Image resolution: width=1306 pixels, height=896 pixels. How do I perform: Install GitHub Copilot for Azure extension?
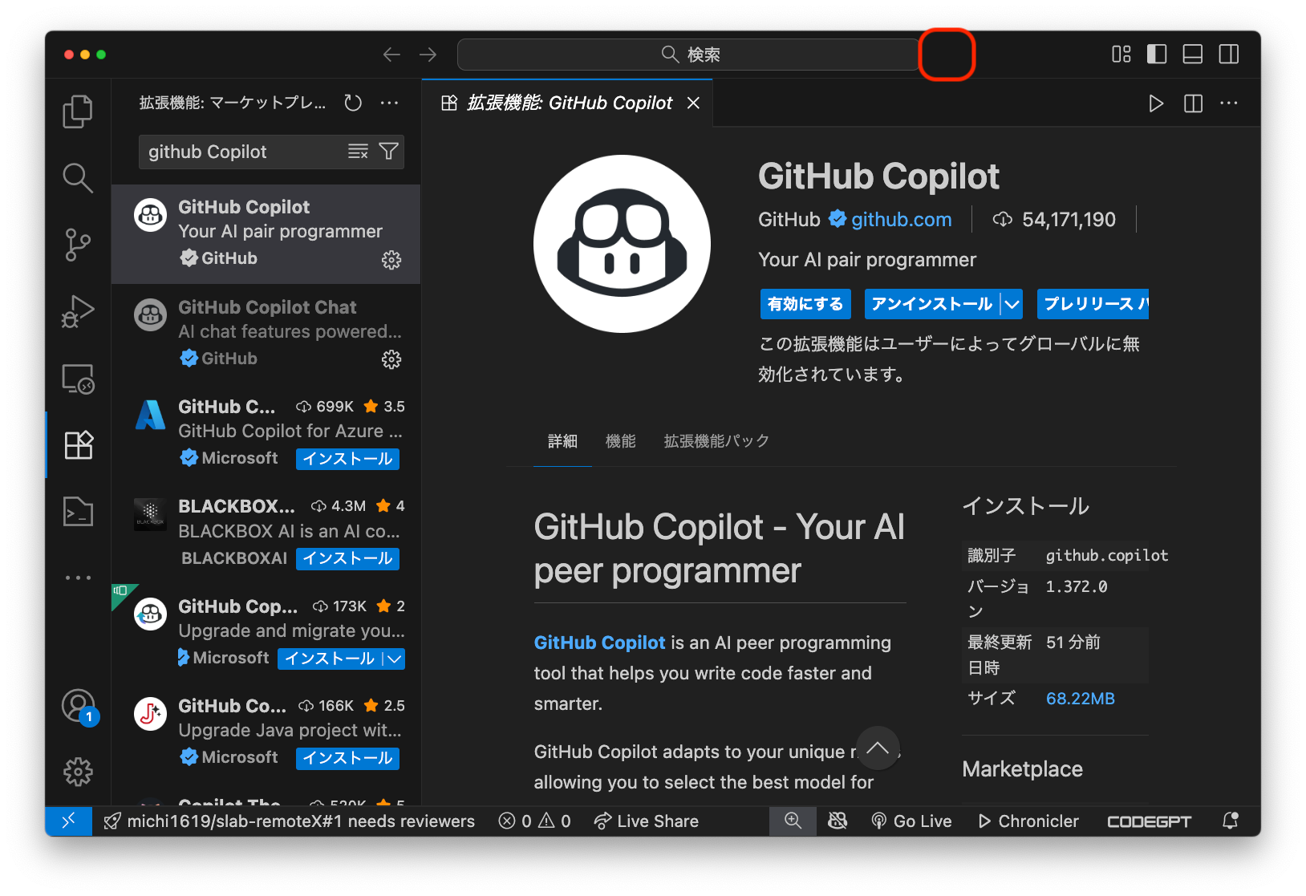tap(347, 459)
